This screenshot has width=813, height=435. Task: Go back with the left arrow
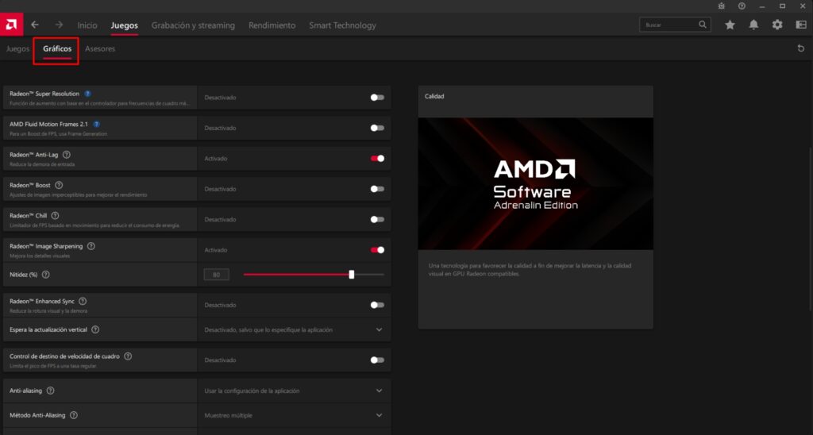point(35,25)
